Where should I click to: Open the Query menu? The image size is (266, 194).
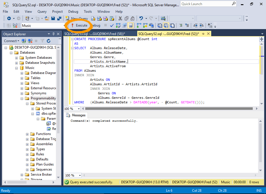click(x=42, y=12)
